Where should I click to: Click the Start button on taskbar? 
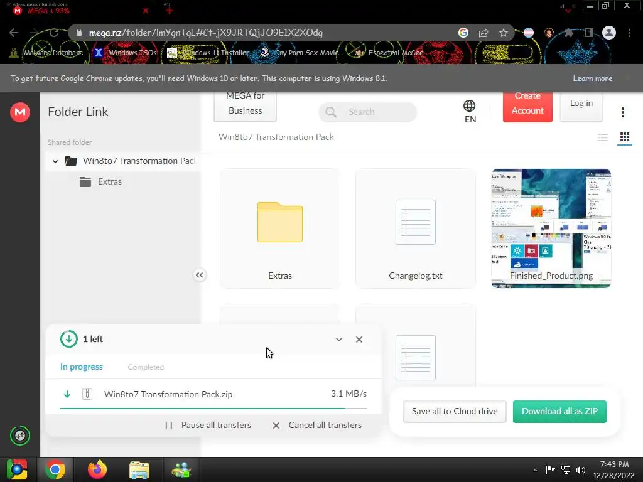click(x=17, y=469)
